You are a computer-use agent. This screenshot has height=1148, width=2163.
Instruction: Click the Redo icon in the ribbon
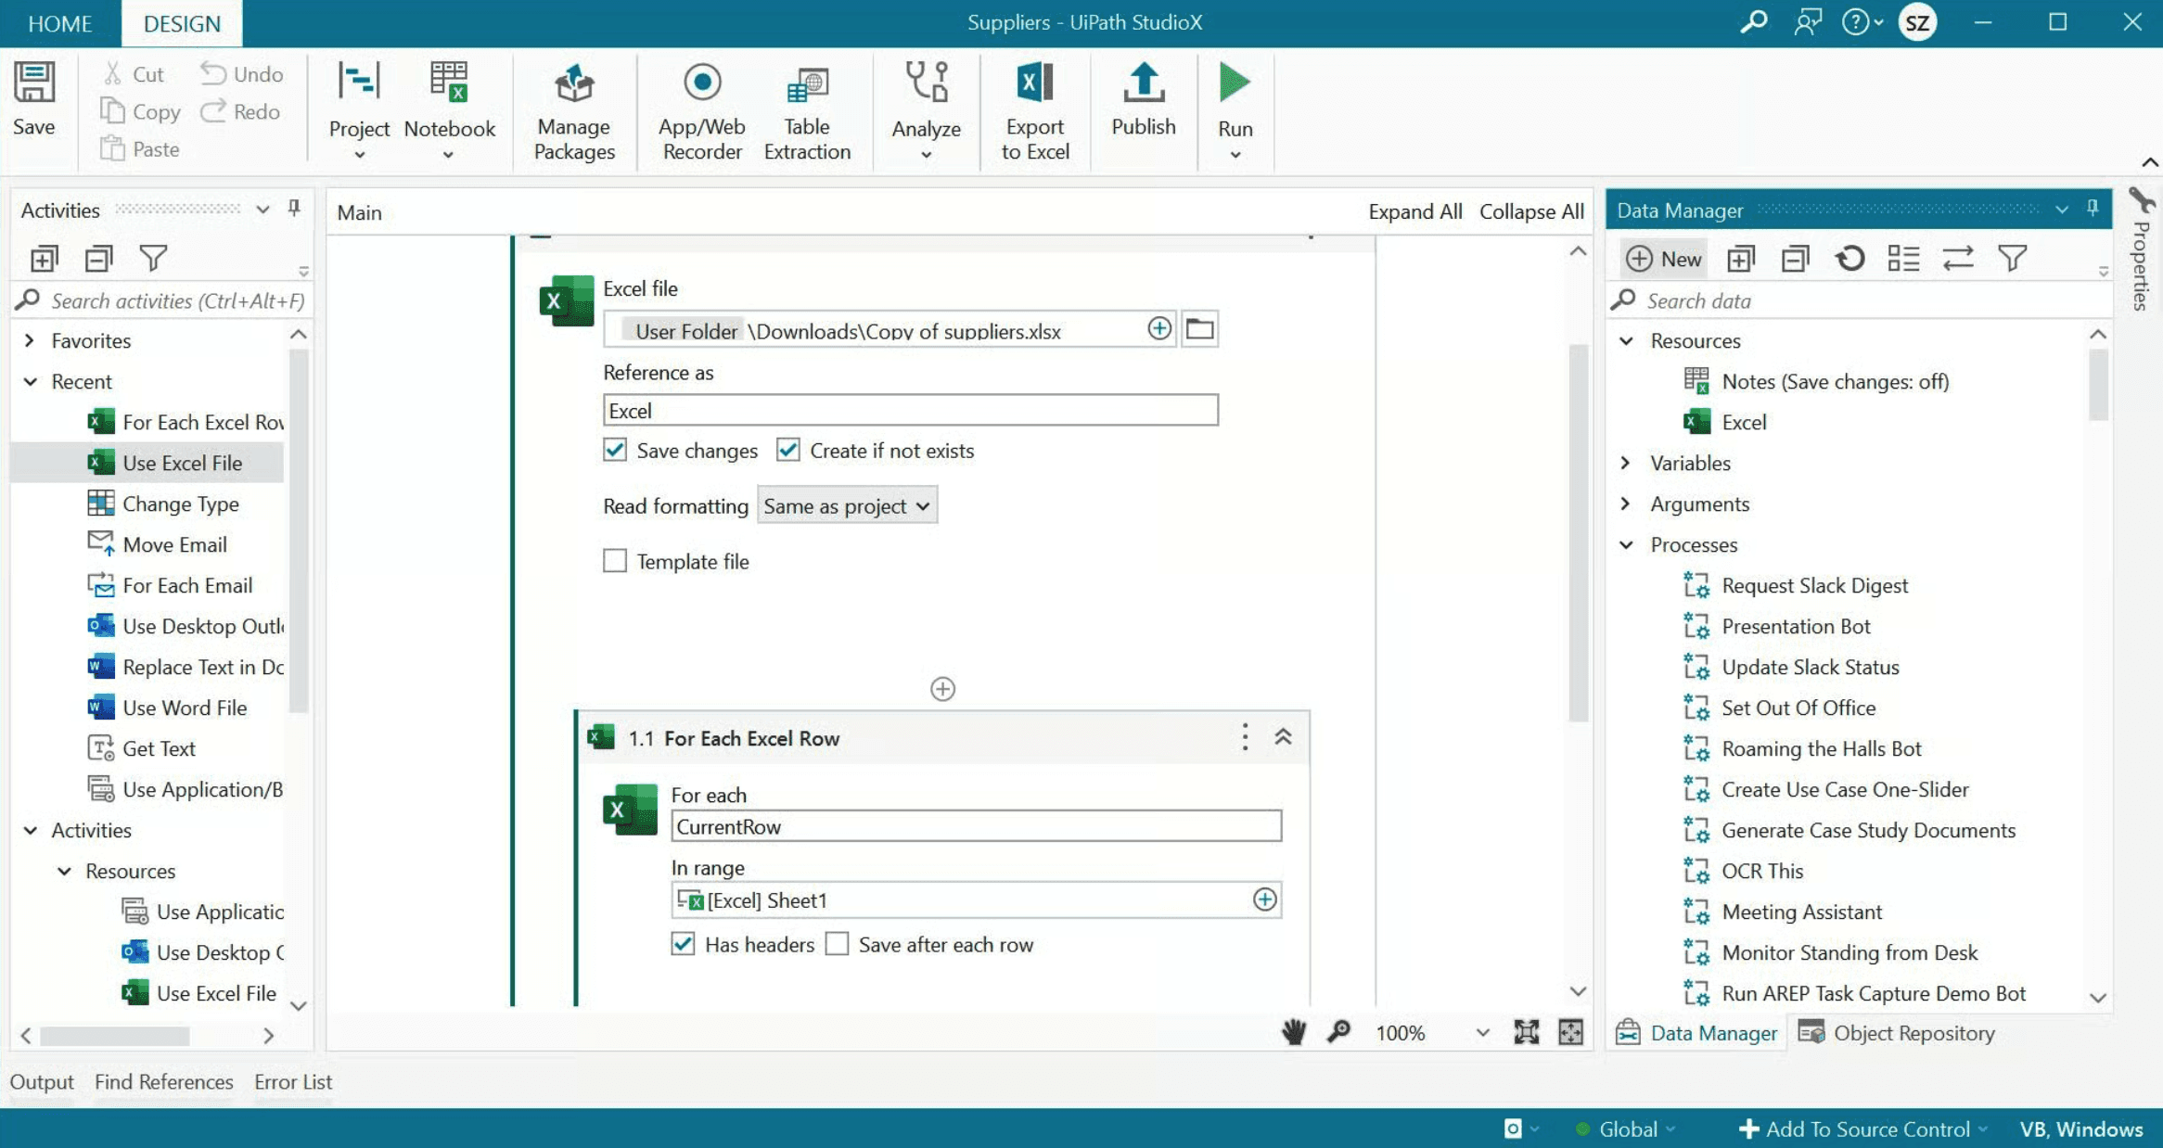click(x=213, y=111)
